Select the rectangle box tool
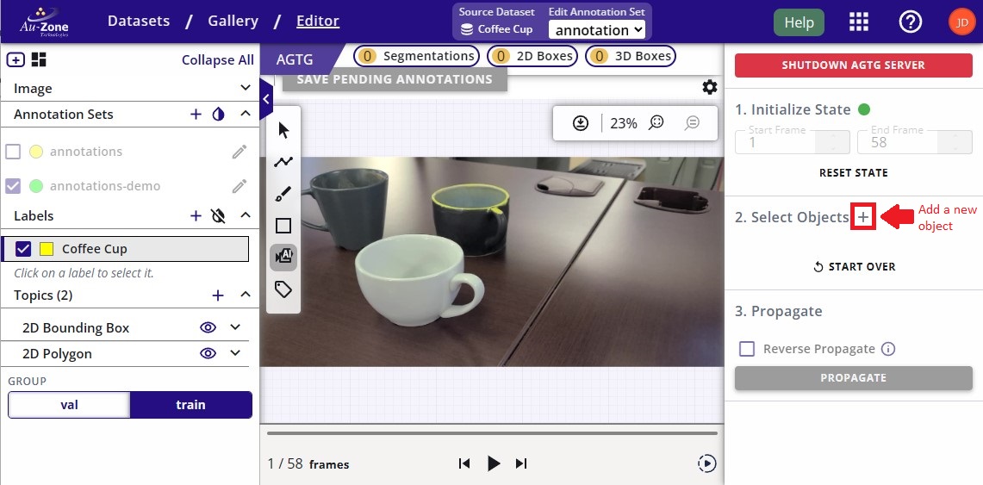The width and height of the screenshot is (983, 485). coord(283,226)
